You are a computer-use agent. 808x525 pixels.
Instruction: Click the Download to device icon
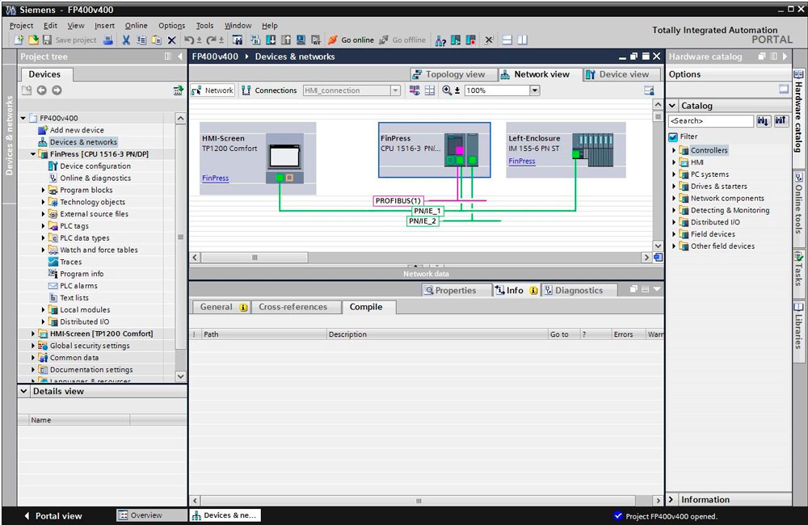271,40
